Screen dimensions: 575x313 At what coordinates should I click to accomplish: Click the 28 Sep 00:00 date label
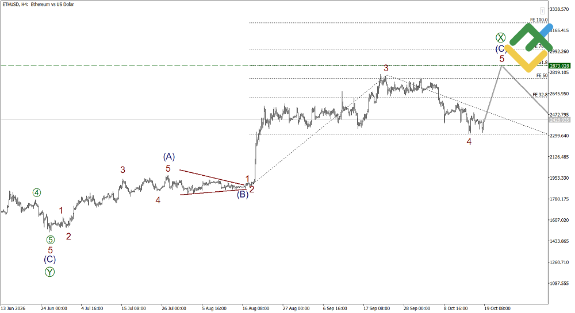coord(417,308)
